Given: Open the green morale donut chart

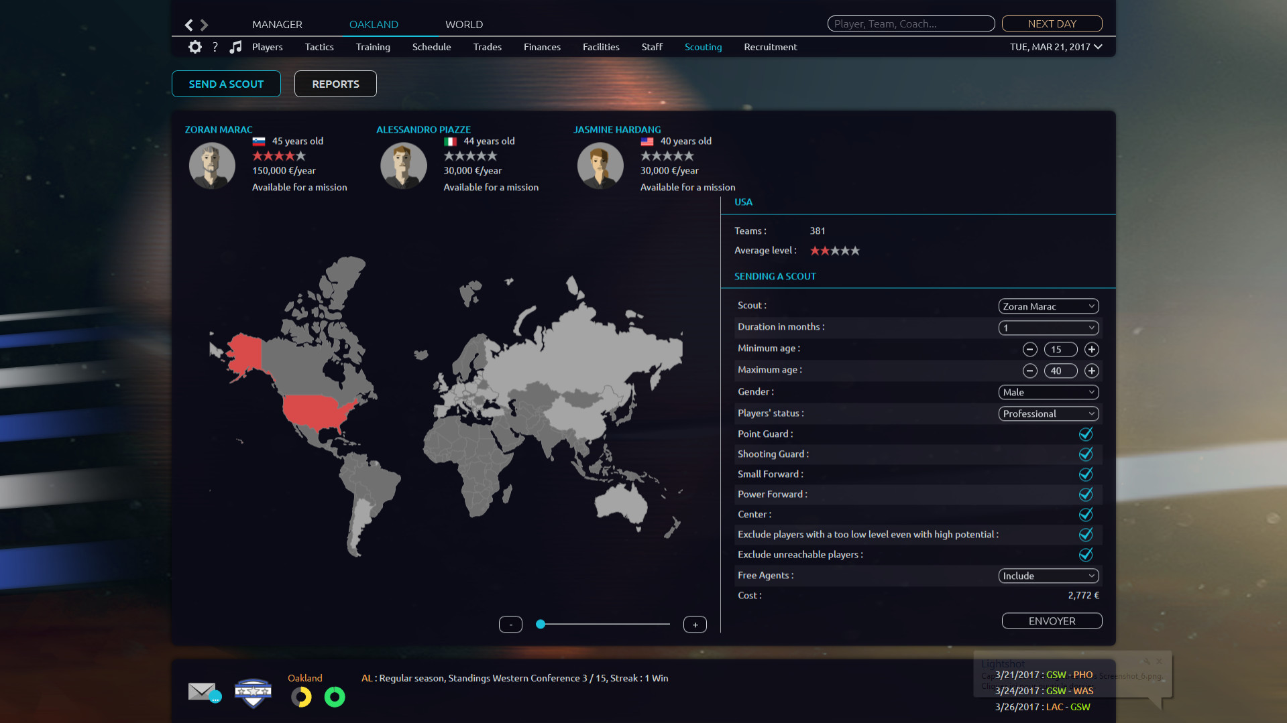Looking at the screenshot, I should (x=335, y=697).
